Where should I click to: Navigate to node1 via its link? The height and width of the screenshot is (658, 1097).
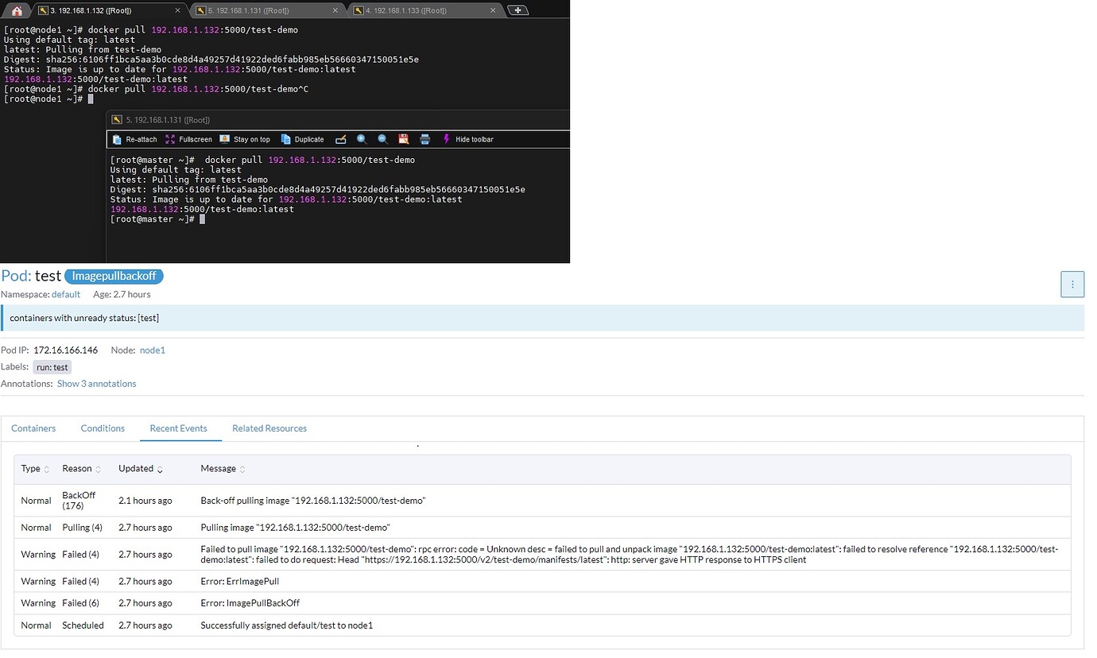[152, 350]
